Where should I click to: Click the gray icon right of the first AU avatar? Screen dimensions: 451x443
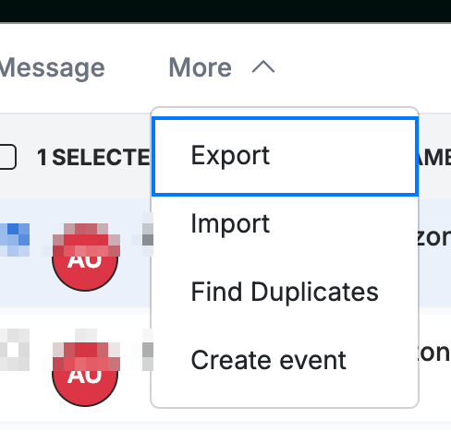(x=146, y=234)
